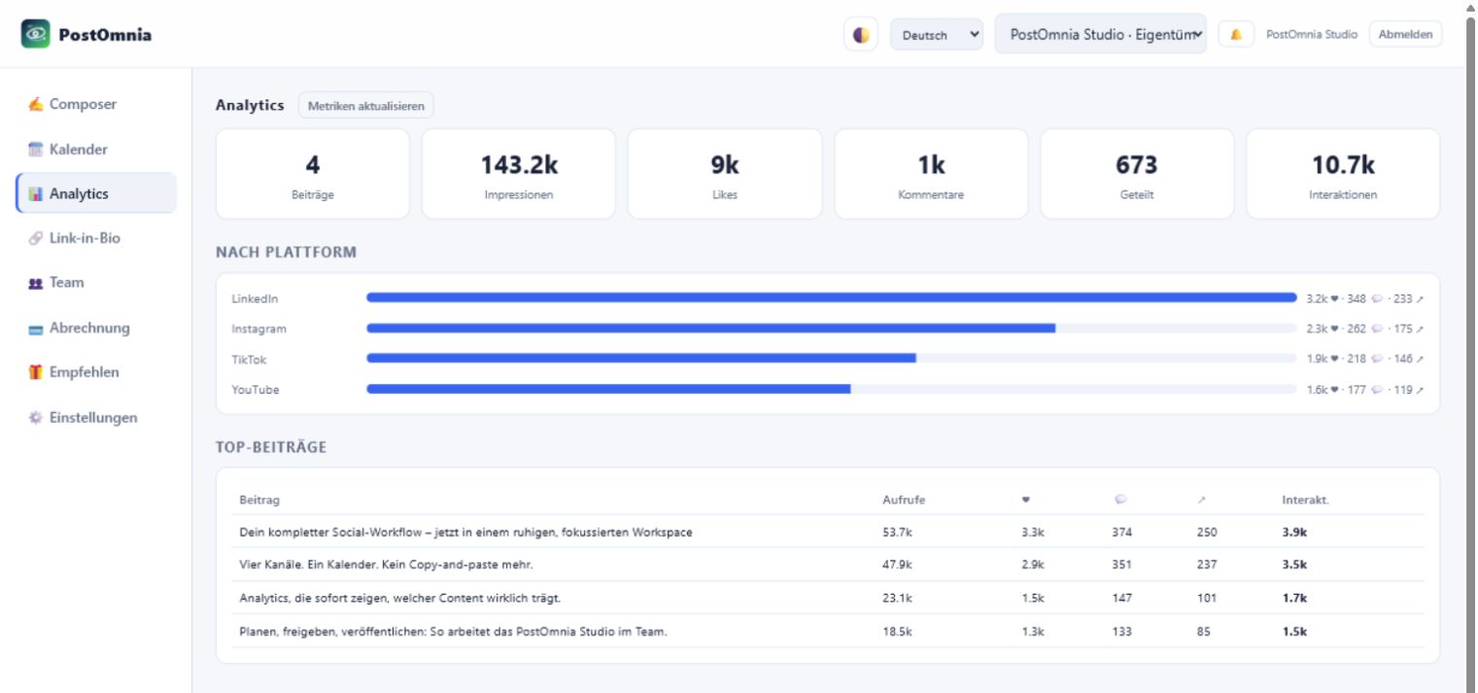The height and width of the screenshot is (693, 1478).
Task: Click the TOP-BEITRÄGE section heading
Action: tap(271, 448)
